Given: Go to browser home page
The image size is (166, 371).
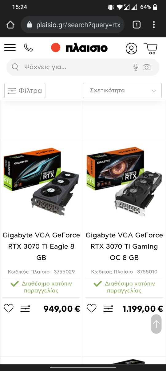Looking at the screenshot, I should coord(10,25).
